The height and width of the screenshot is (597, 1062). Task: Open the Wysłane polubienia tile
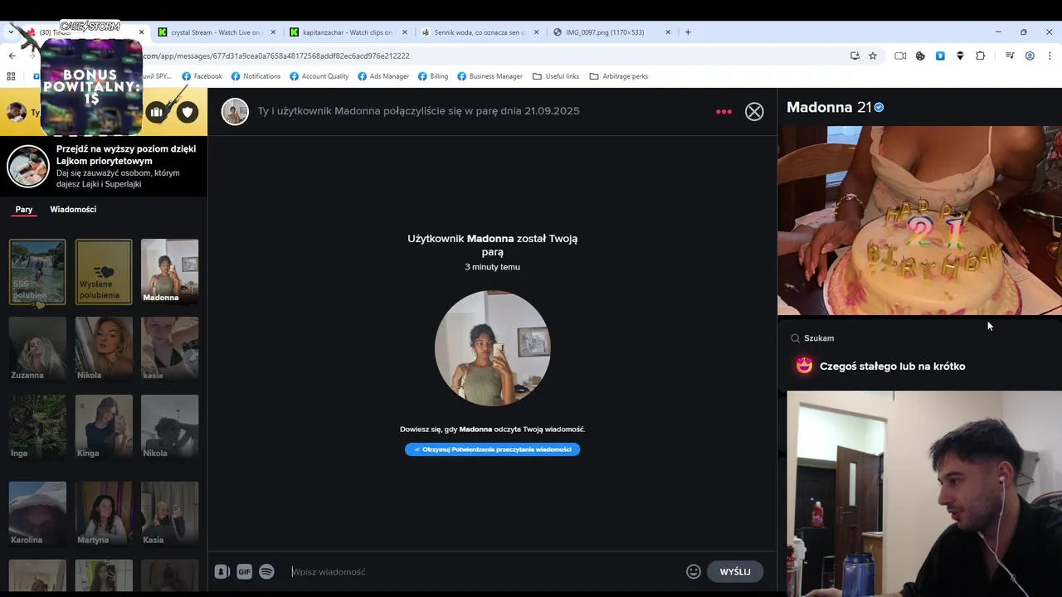104,272
